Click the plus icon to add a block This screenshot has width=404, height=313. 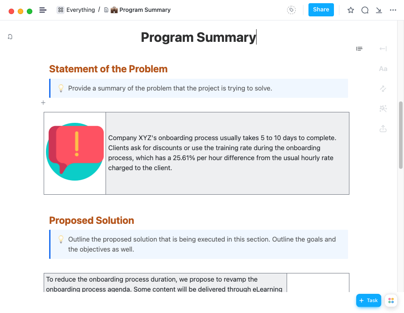click(43, 103)
